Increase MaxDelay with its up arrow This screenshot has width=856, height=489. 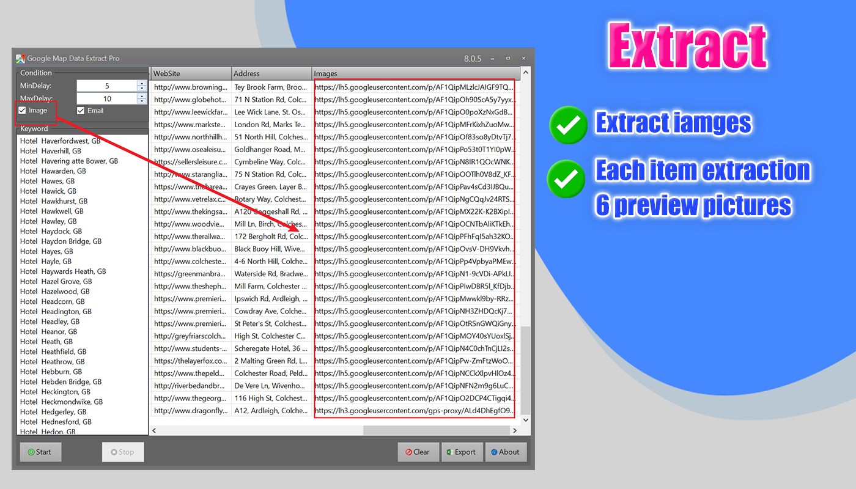142,96
